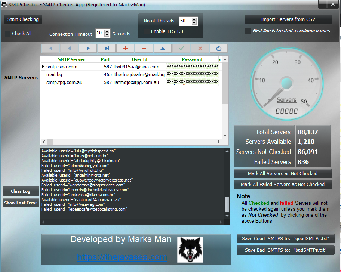Click the log panel vertical scrollbar thumb
The width and height of the screenshot is (341, 272).
click(227, 204)
